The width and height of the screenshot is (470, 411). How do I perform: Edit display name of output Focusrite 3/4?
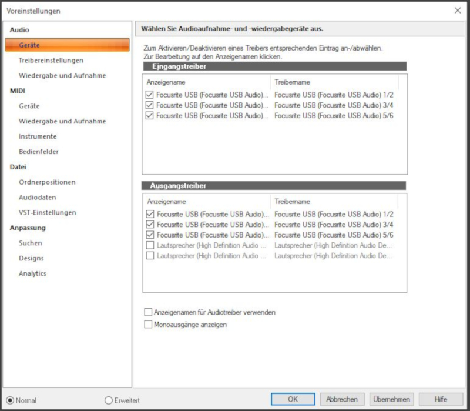(213, 225)
